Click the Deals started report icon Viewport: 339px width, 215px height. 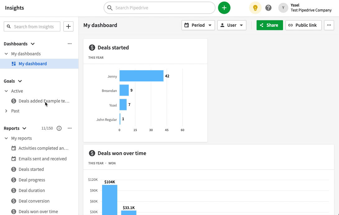click(x=13, y=169)
